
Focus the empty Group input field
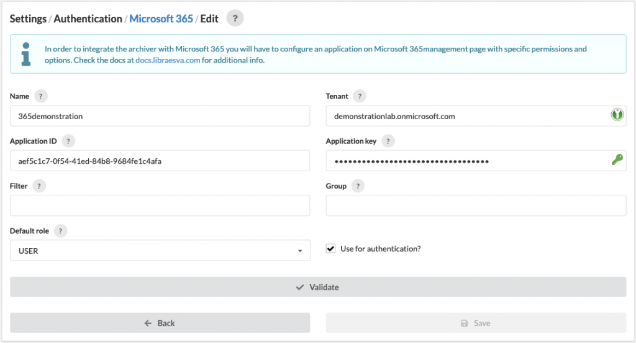(476, 206)
